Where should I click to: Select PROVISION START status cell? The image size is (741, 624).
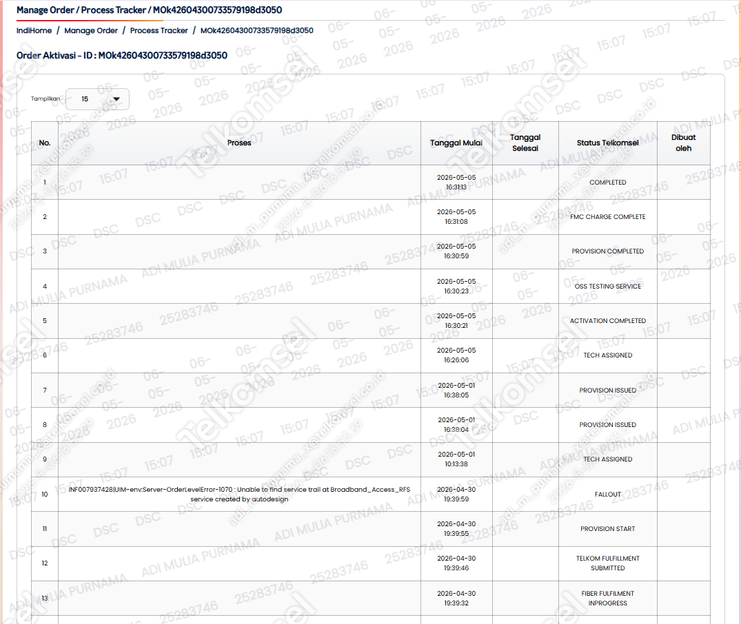coord(608,528)
